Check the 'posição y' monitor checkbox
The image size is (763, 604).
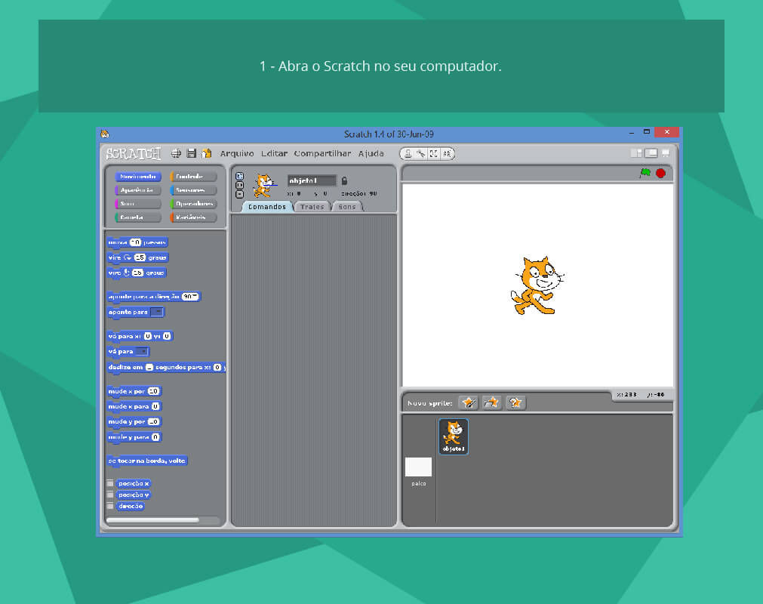110,495
